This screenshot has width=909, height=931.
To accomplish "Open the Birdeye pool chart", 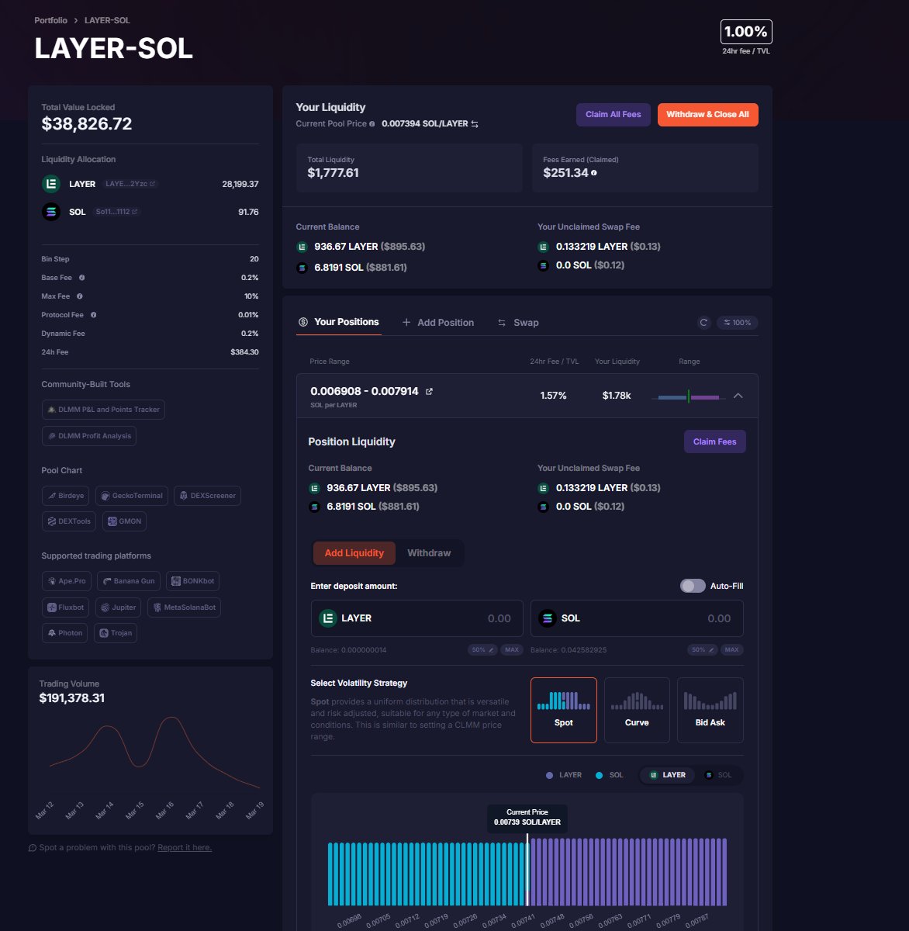I will pos(66,496).
